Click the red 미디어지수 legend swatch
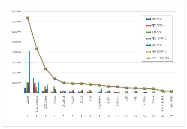 tap(148, 26)
